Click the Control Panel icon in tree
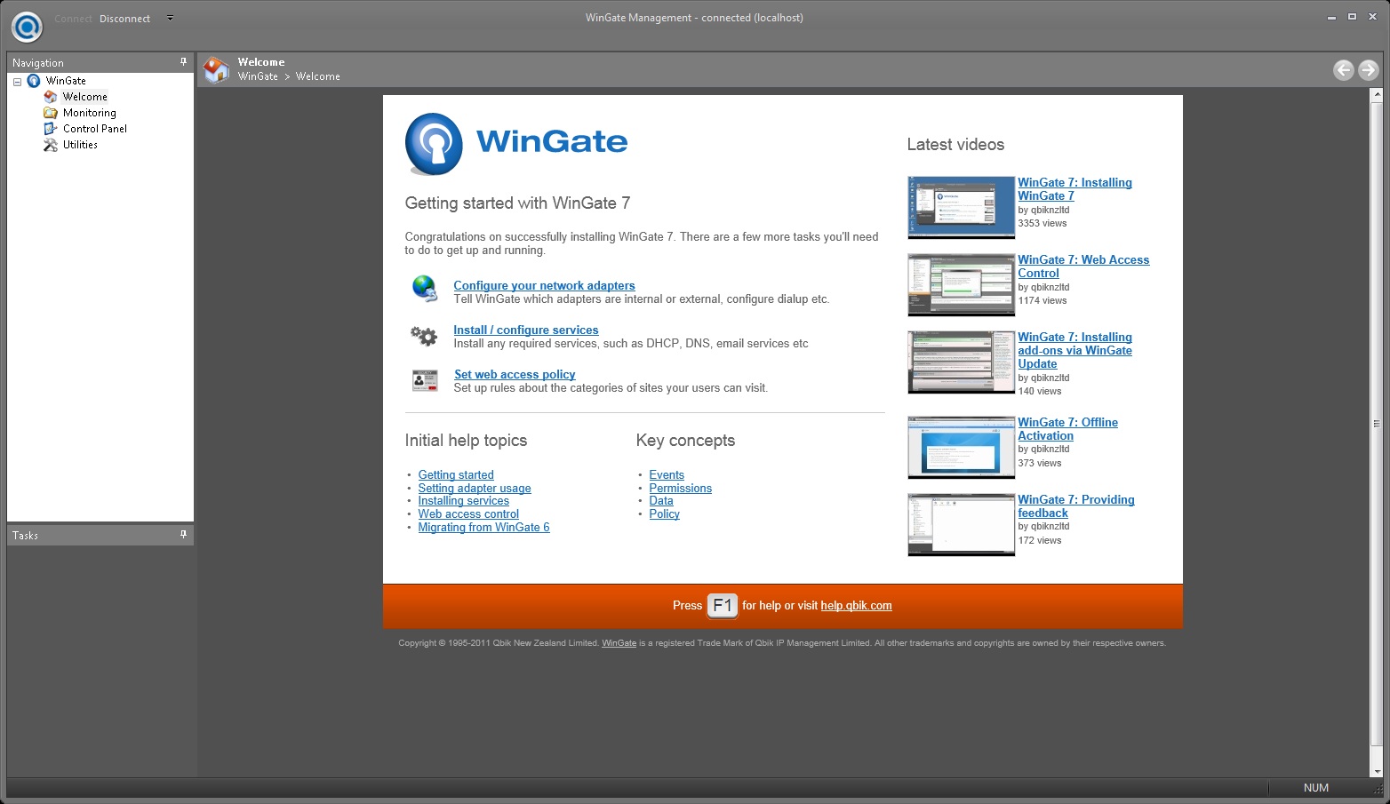The height and width of the screenshot is (804, 1390). click(x=51, y=129)
